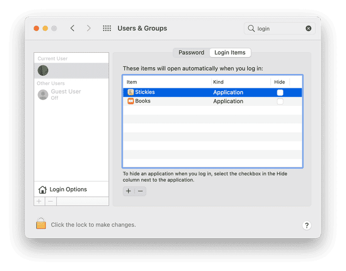Select the Books row name
The height and width of the screenshot is (271, 346).
point(143,101)
